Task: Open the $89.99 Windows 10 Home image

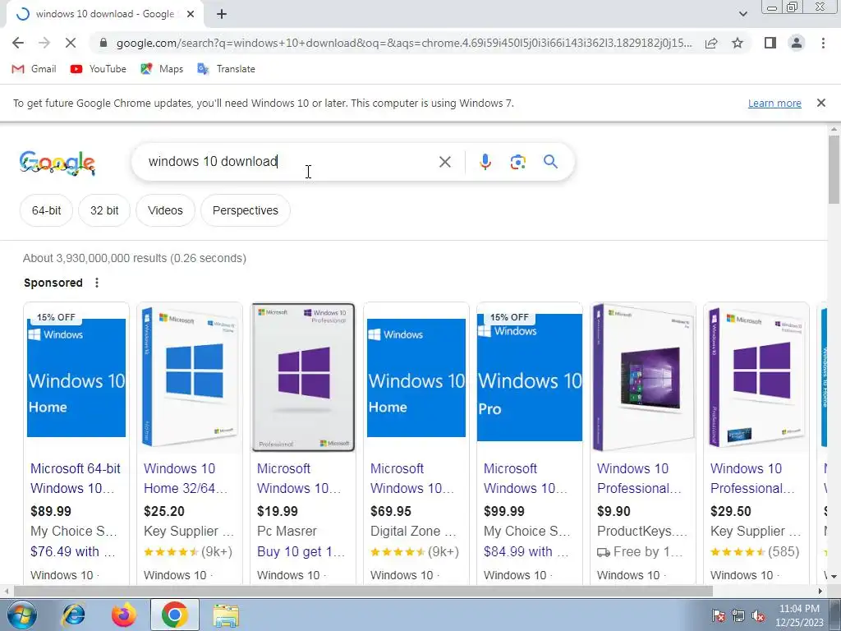Action: 76,377
